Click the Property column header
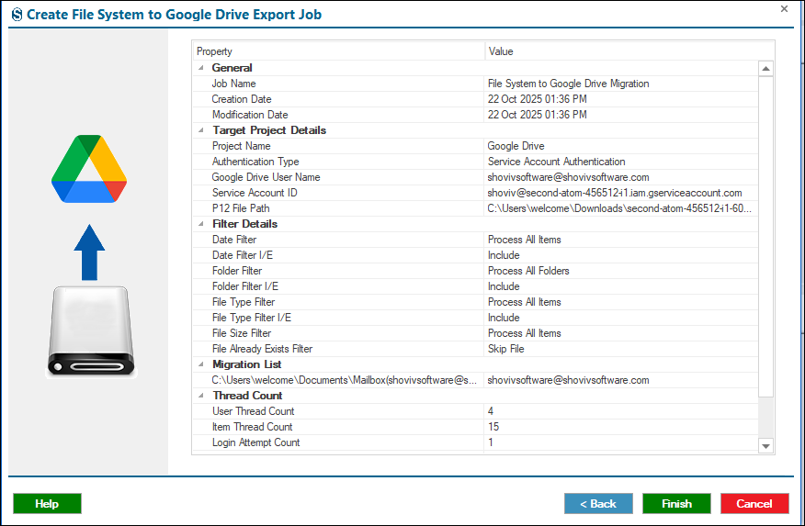Viewport: 805px width, 526px height. pos(338,51)
